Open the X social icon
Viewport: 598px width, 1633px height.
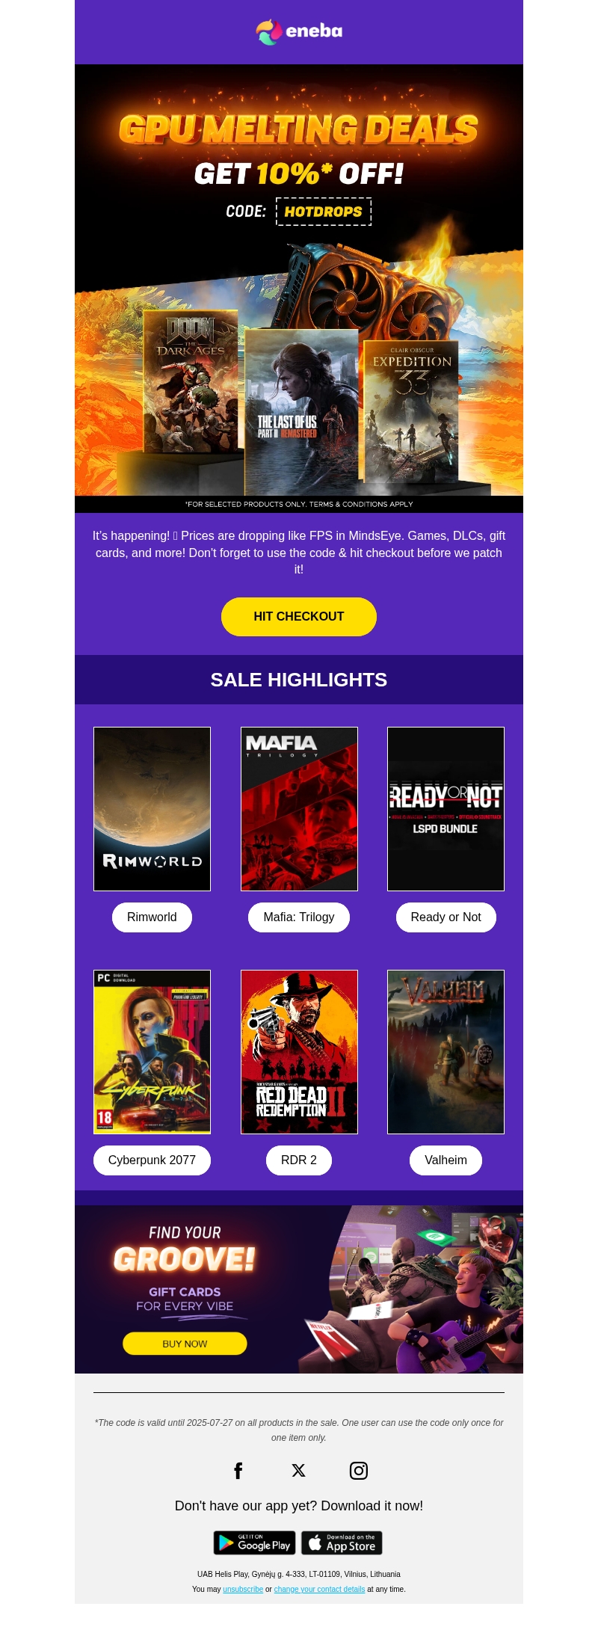point(299,1471)
